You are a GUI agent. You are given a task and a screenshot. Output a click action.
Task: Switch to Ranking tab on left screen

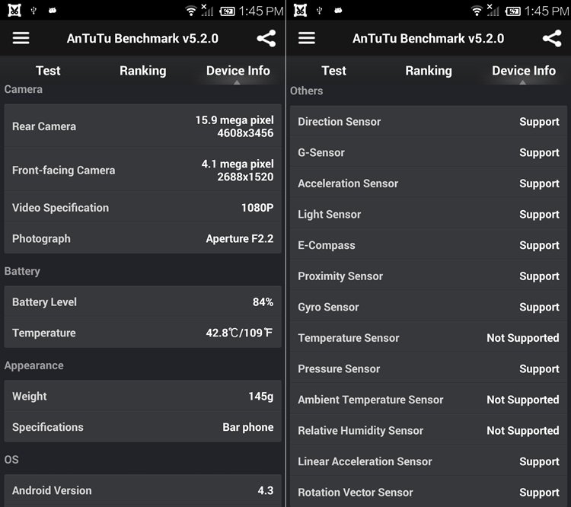tap(143, 71)
